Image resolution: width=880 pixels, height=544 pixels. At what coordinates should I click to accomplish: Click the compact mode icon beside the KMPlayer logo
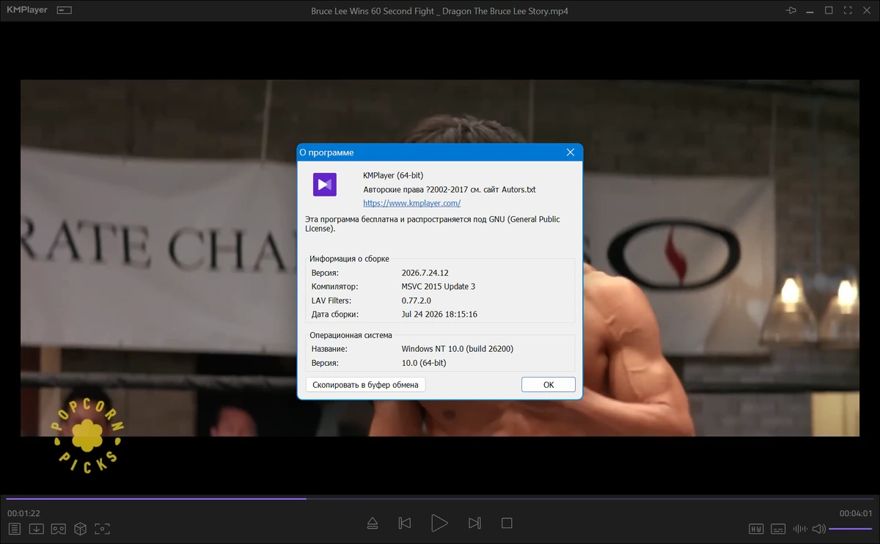pyautogui.click(x=65, y=10)
